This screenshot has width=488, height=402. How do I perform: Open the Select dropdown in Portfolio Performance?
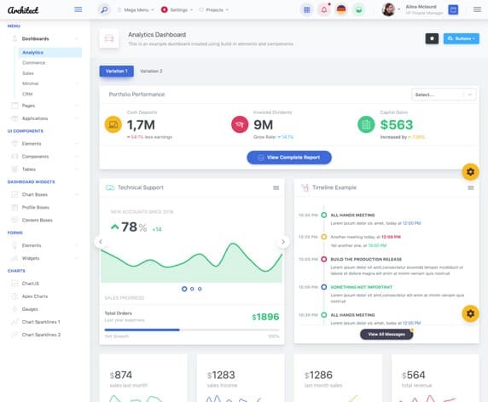coord(444,95)
